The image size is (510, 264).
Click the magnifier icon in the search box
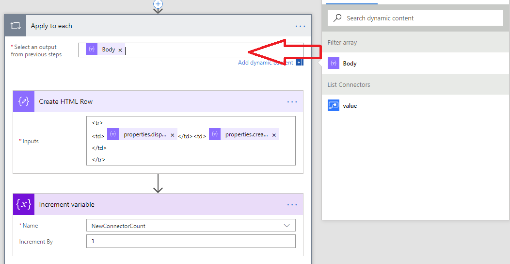point(337,18)
